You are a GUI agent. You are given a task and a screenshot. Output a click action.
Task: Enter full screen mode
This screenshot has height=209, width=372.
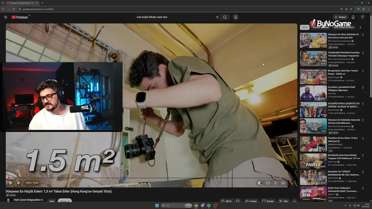[x=291, y=183]
